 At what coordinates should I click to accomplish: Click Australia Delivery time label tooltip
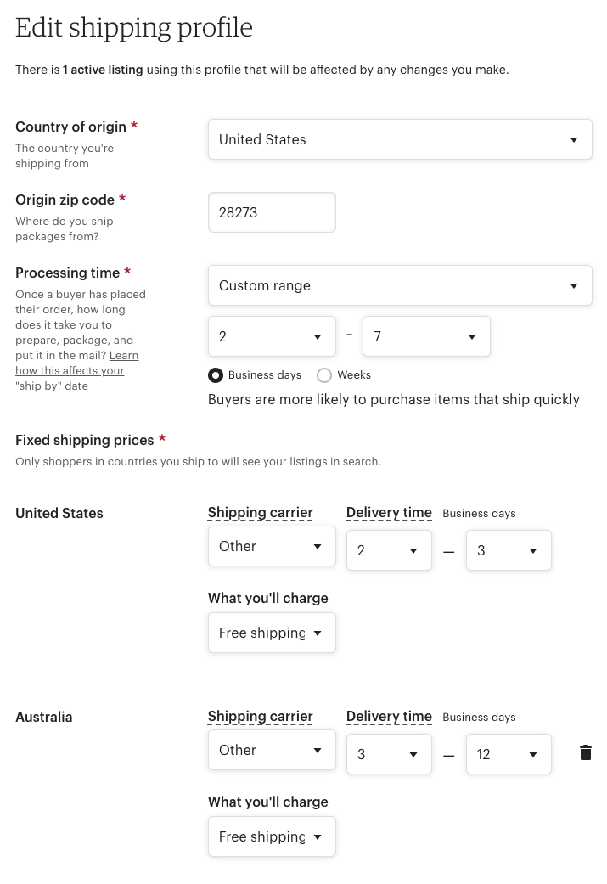(389, 717)
